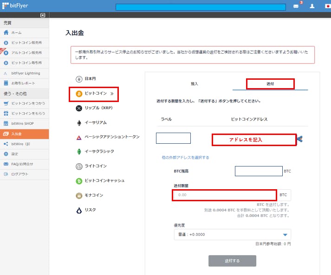Screen dimensions: 331x275
Task: Select イーサリアム currency
Action: click(91, 123)
